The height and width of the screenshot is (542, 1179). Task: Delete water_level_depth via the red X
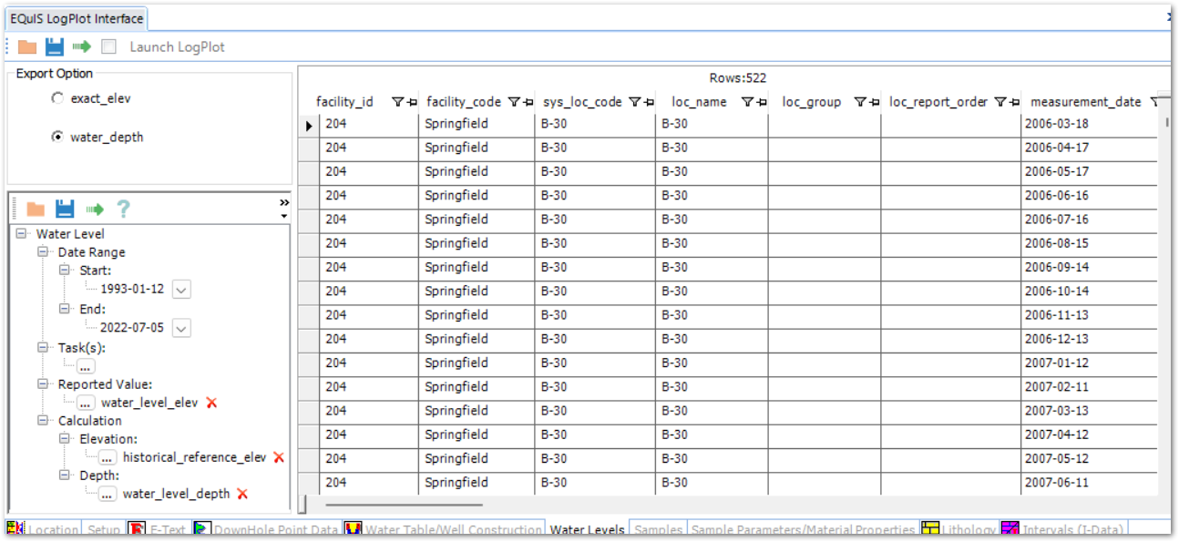click(x=242, y=494)
